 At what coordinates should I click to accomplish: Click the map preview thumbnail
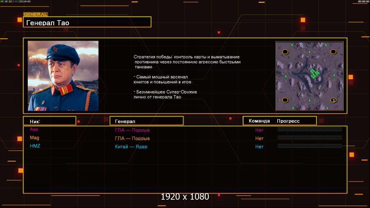coord(310,76)
